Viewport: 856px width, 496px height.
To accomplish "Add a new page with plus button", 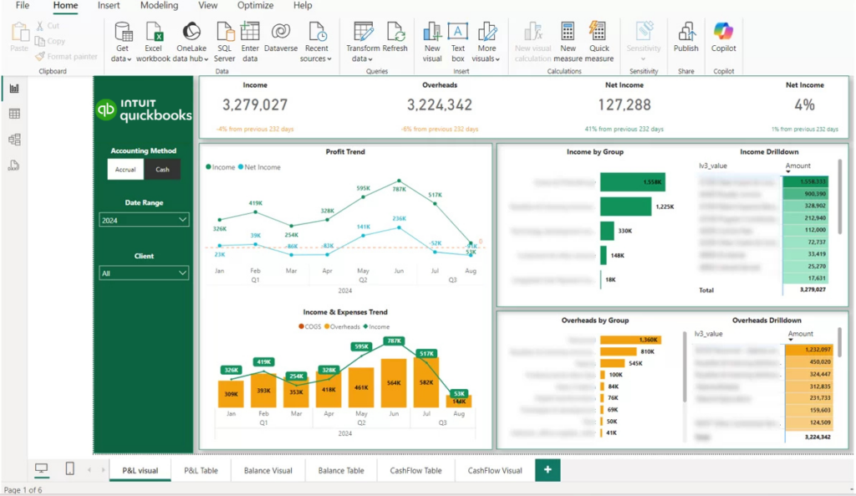I will click(548, 470).
